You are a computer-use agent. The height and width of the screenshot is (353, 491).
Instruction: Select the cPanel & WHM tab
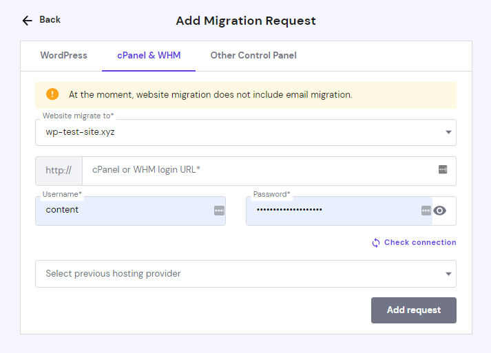[149, 56]
